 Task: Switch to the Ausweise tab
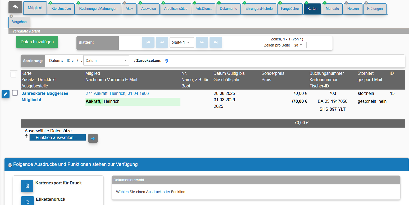[148, 9]
